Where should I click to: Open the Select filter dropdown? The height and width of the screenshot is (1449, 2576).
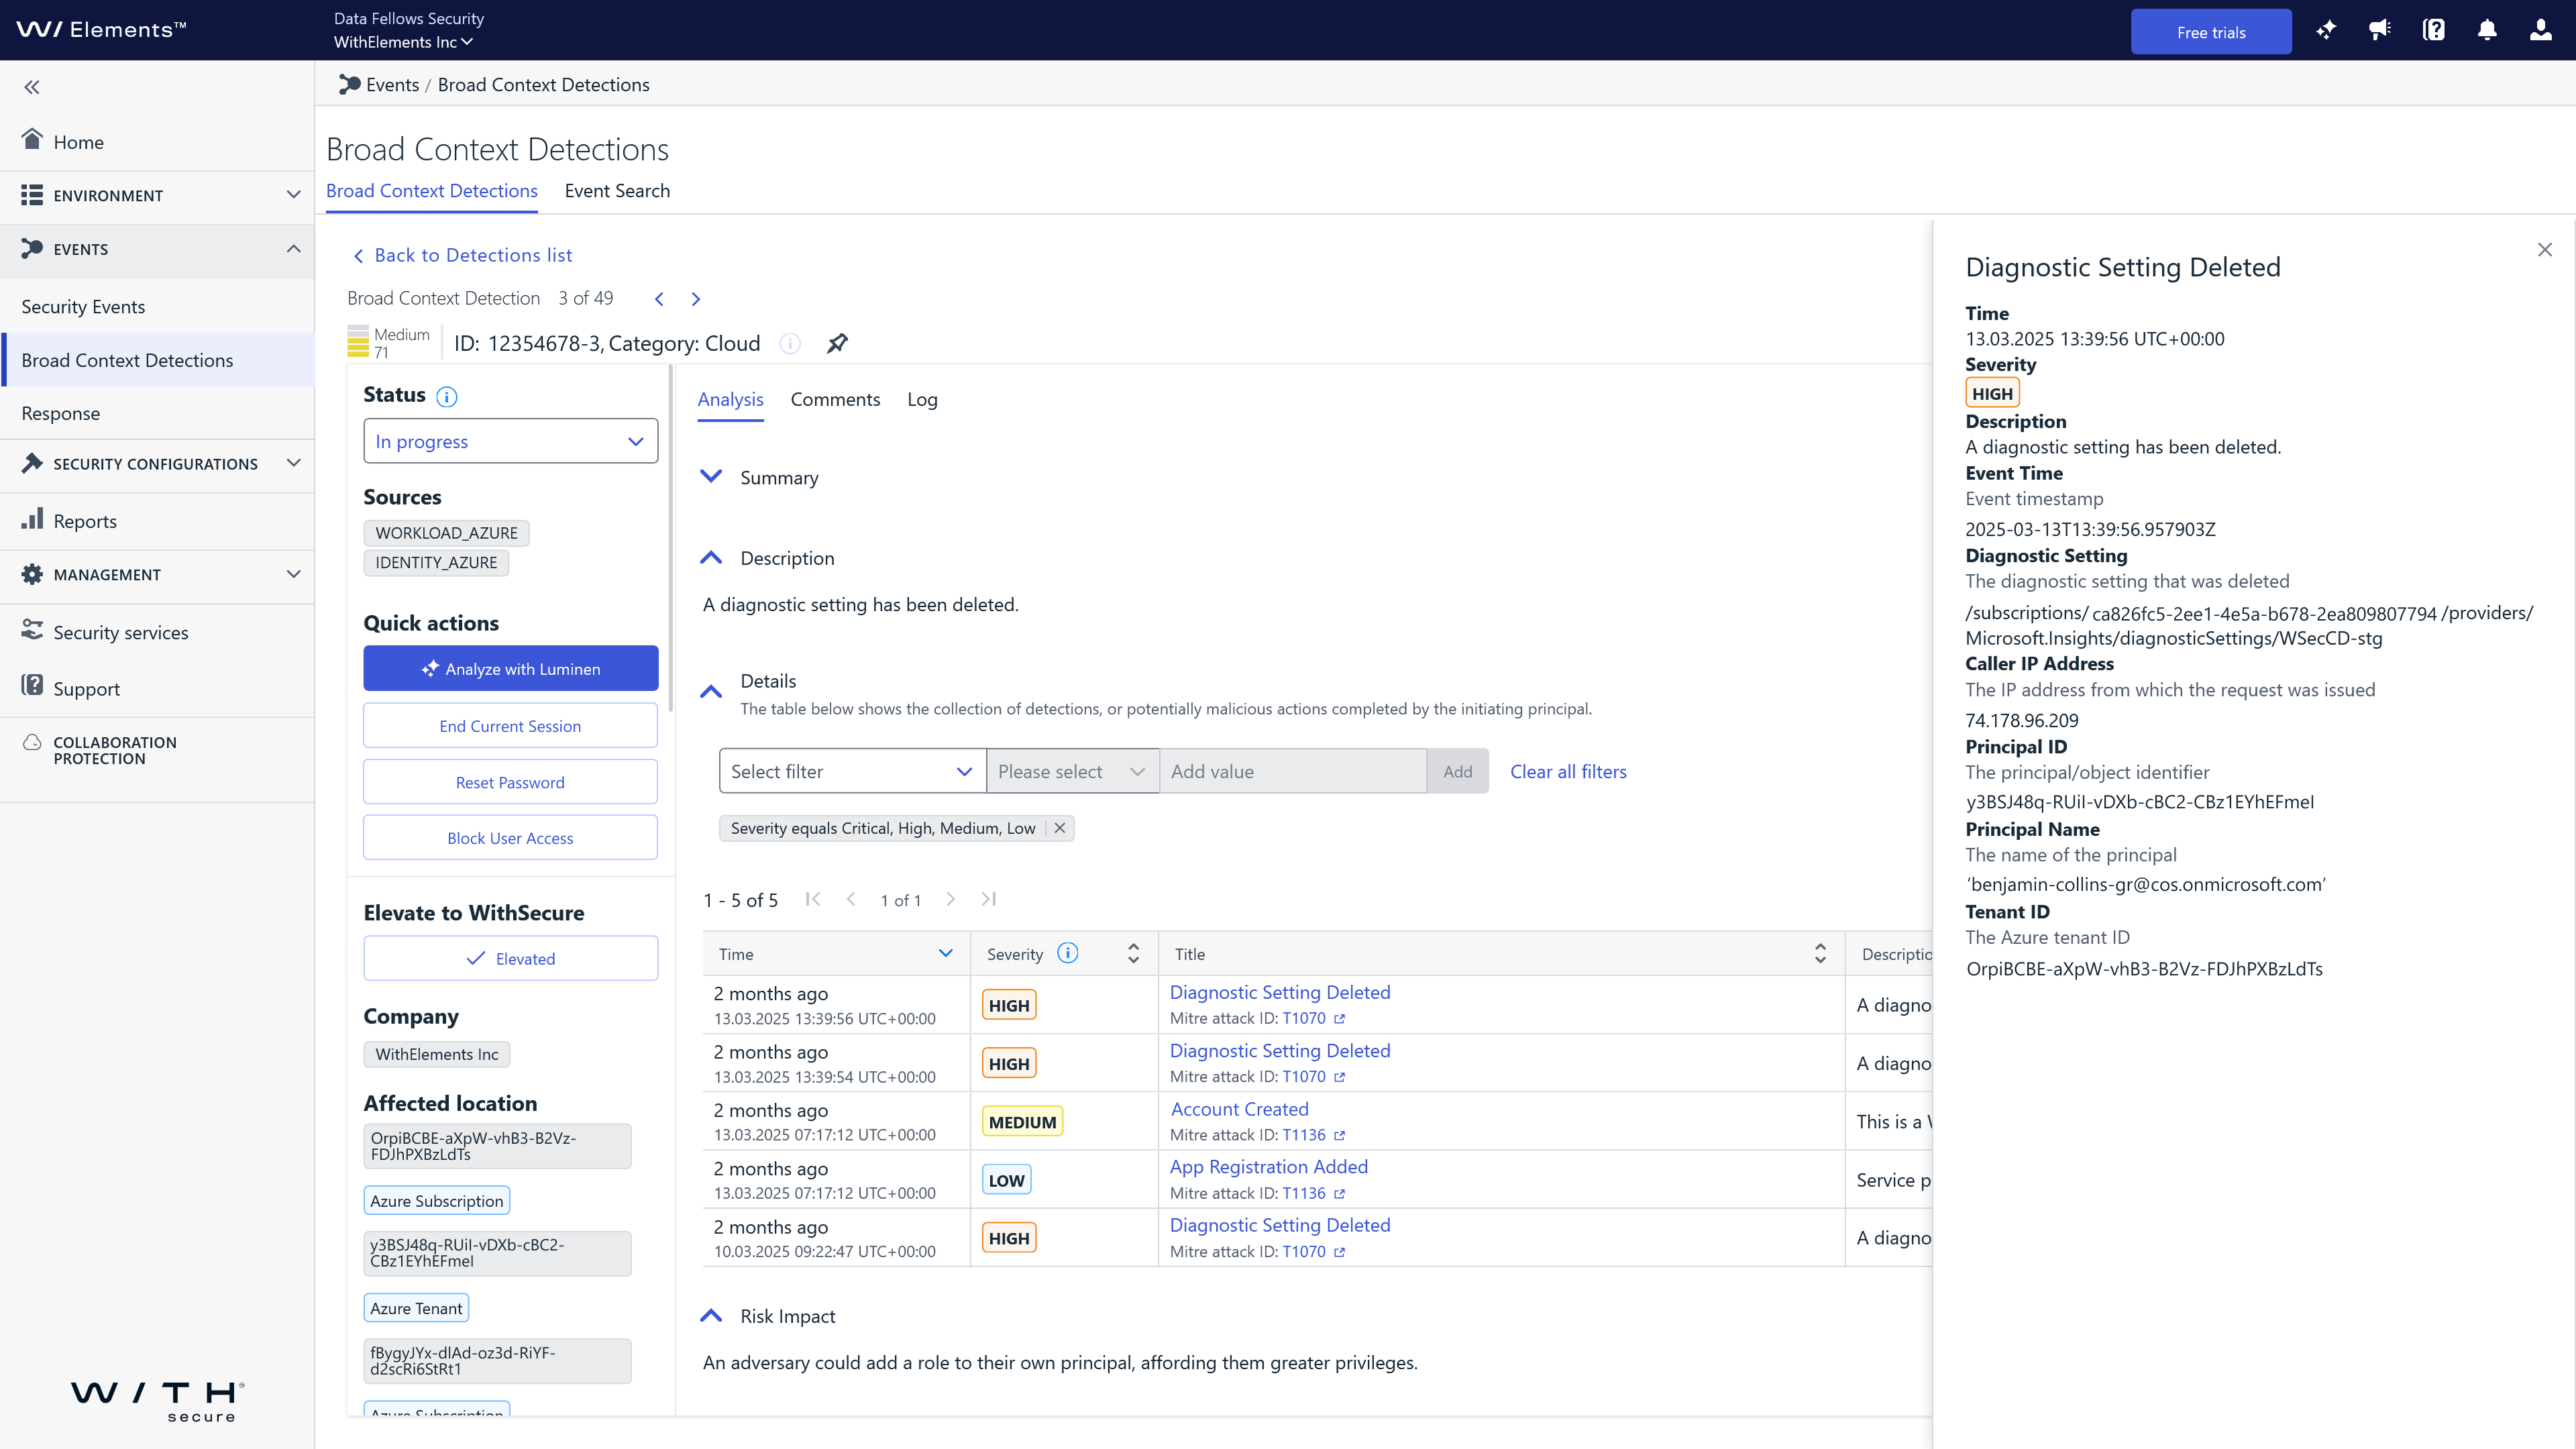click(852, 771)
